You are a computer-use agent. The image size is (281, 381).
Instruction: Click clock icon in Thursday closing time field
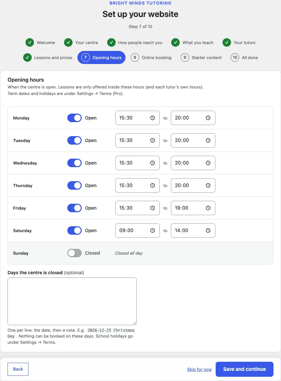[x=208, y=185]
